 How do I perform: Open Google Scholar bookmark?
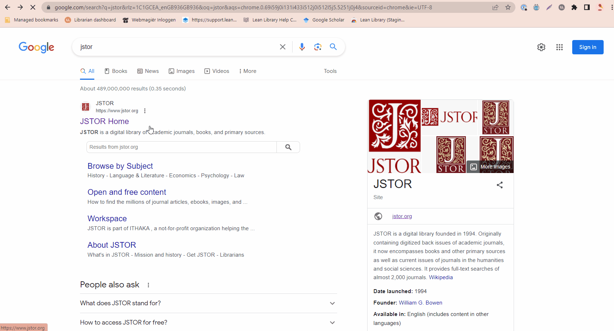pos(324,20)
